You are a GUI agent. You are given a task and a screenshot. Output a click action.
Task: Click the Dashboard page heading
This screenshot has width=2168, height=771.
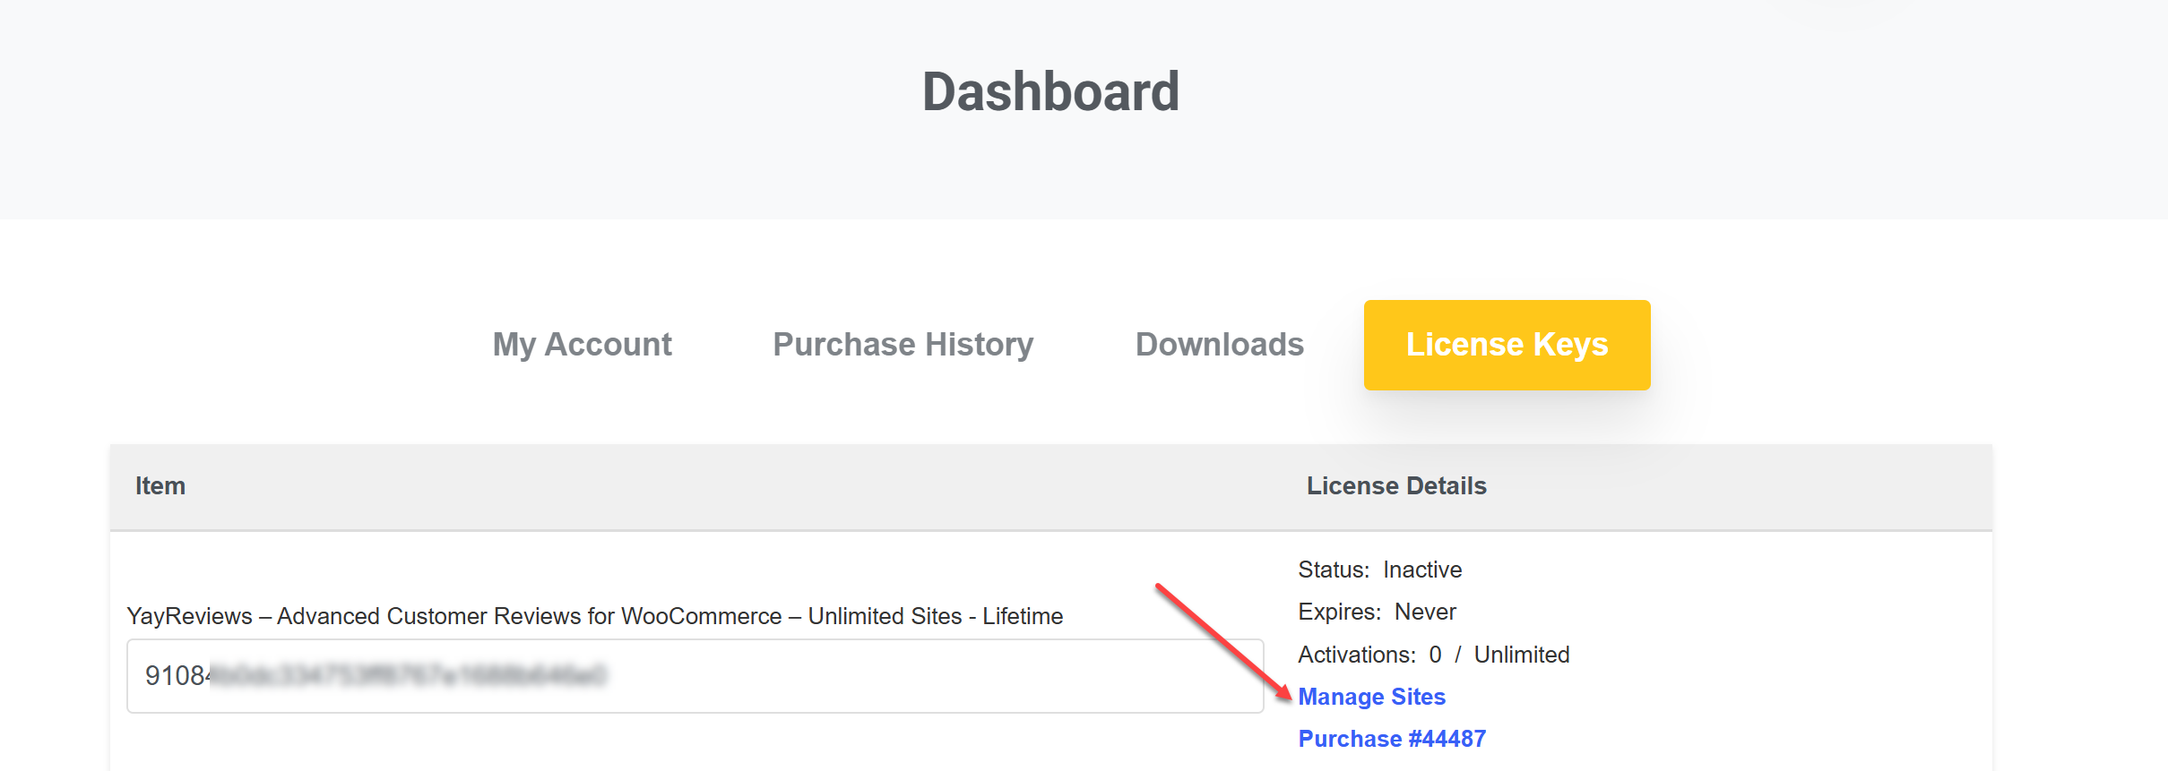pos(1050,91)
